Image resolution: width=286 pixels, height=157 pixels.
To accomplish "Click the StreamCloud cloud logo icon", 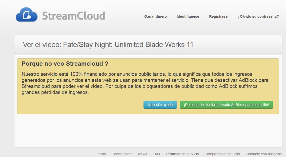I will tap(27, 15).
